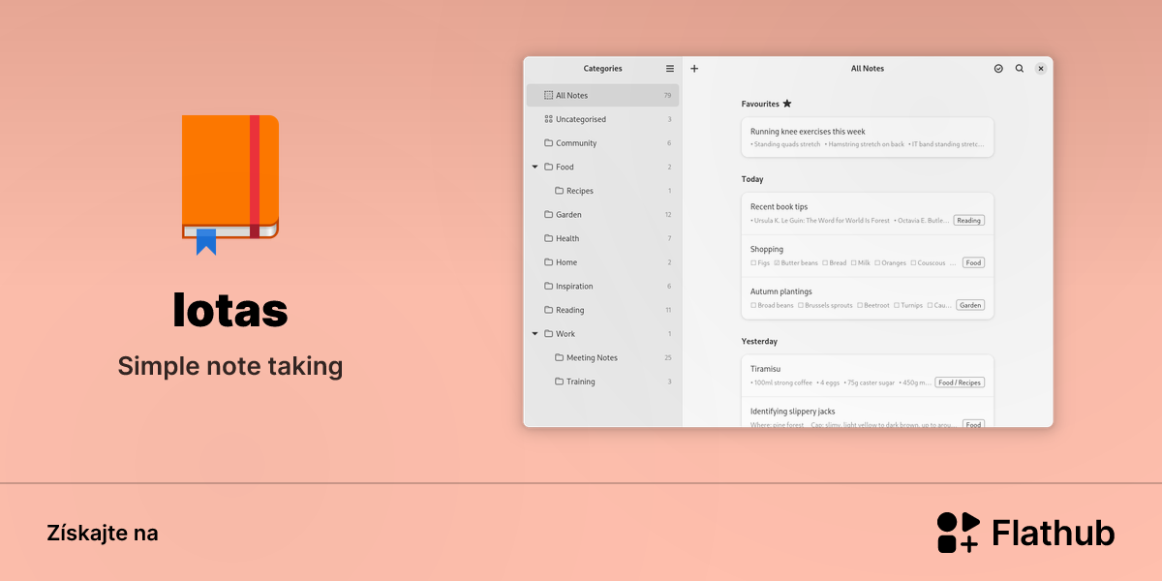
Task: Click the Yesterday section heading
Action: [759, 341]
